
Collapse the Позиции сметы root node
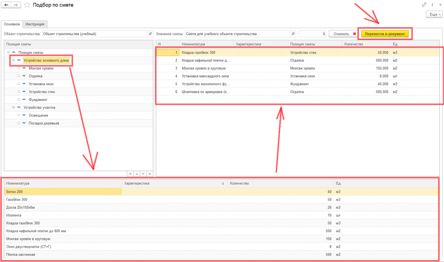8,52
